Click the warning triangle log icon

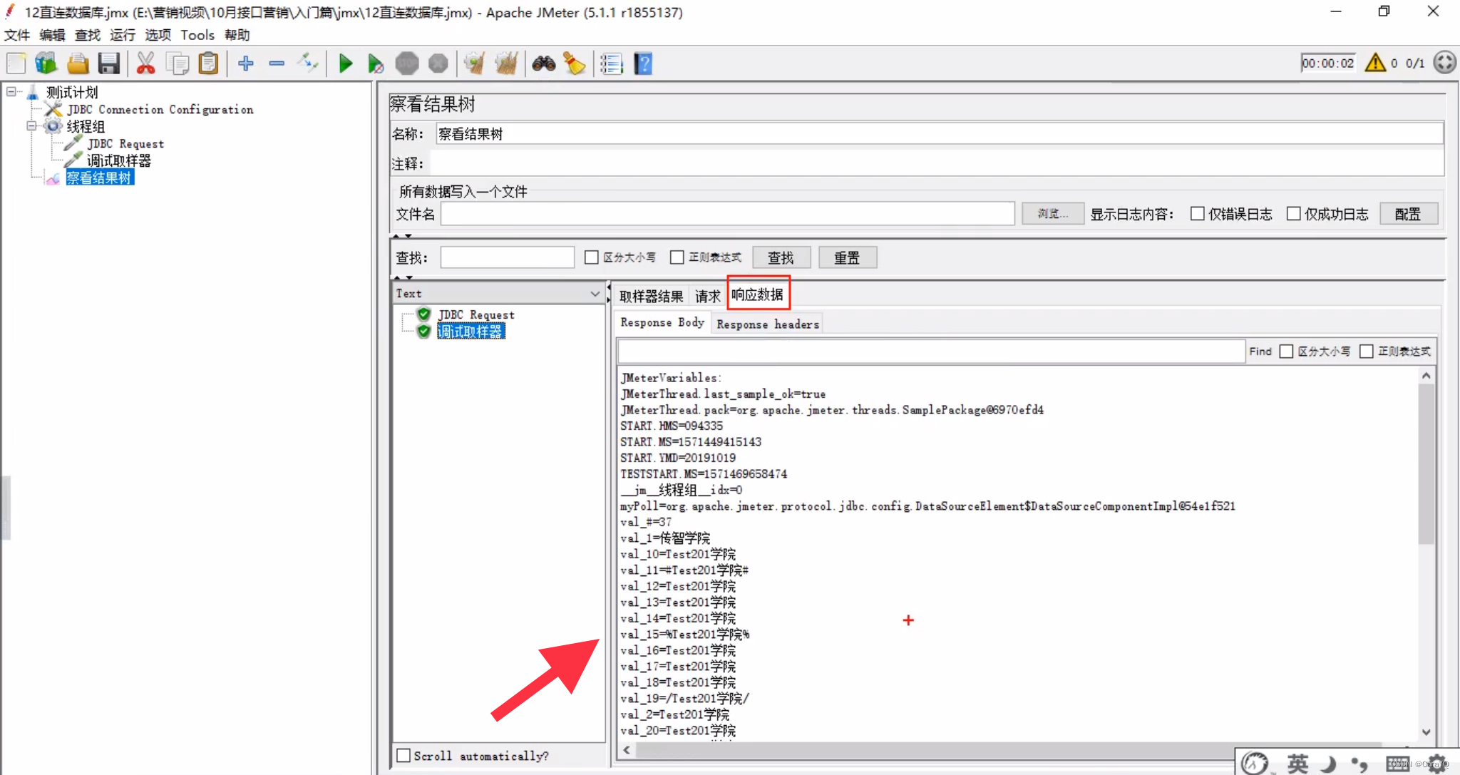point(1375,63)
